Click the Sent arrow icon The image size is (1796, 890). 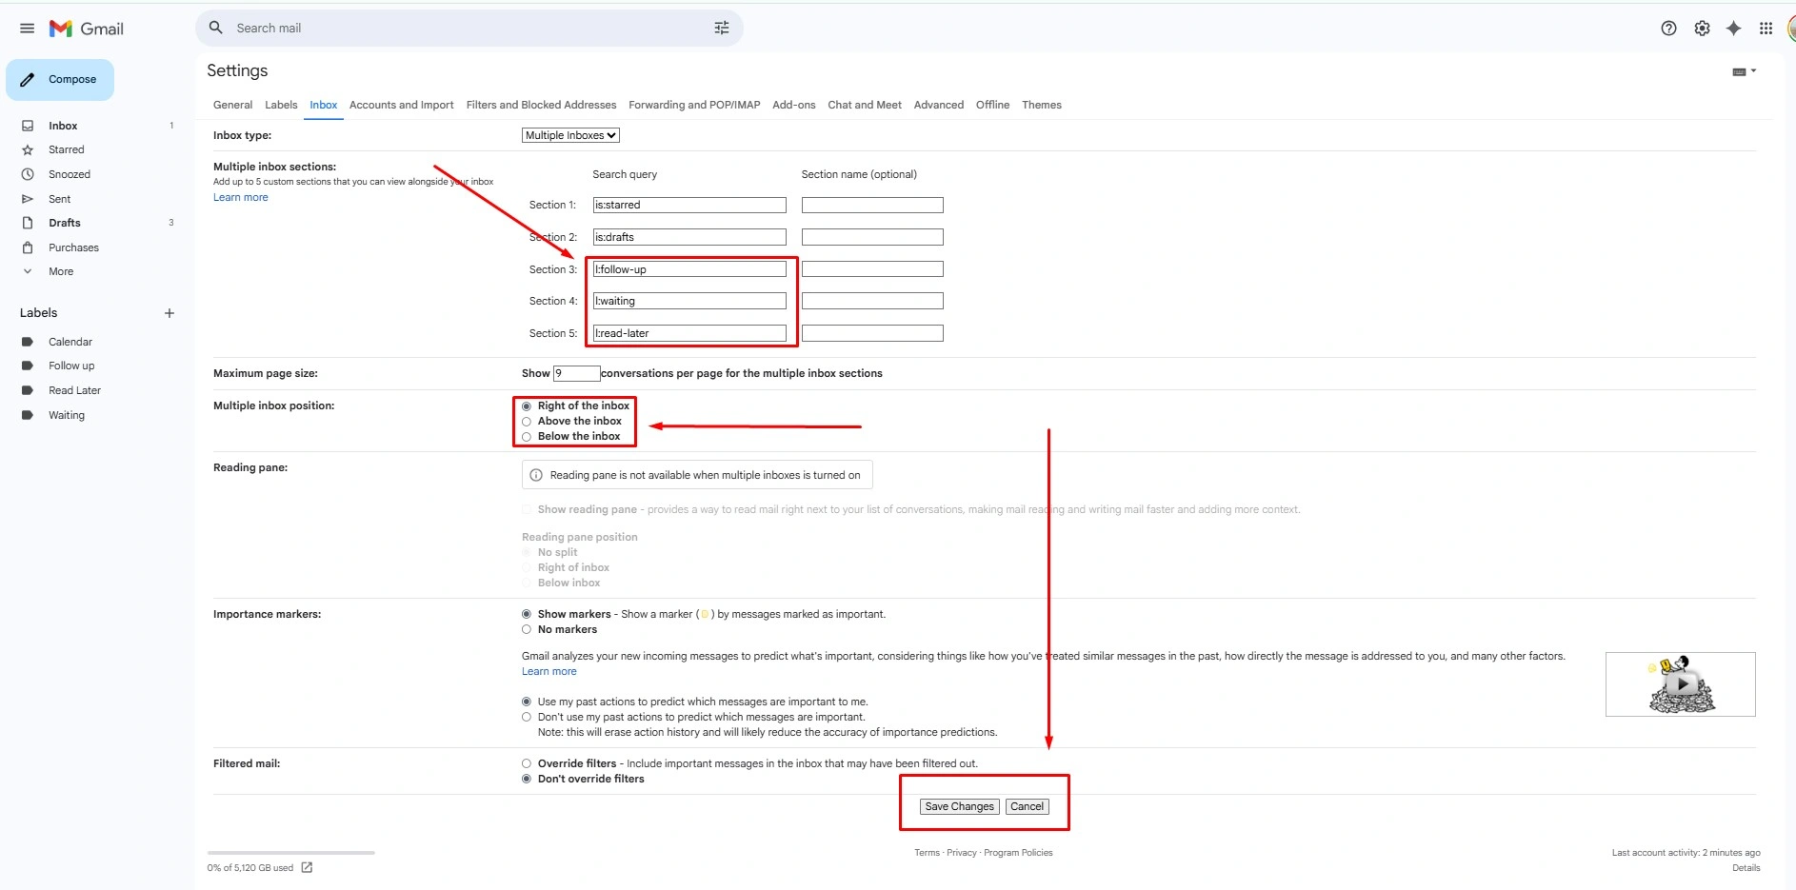click(28, 199)
